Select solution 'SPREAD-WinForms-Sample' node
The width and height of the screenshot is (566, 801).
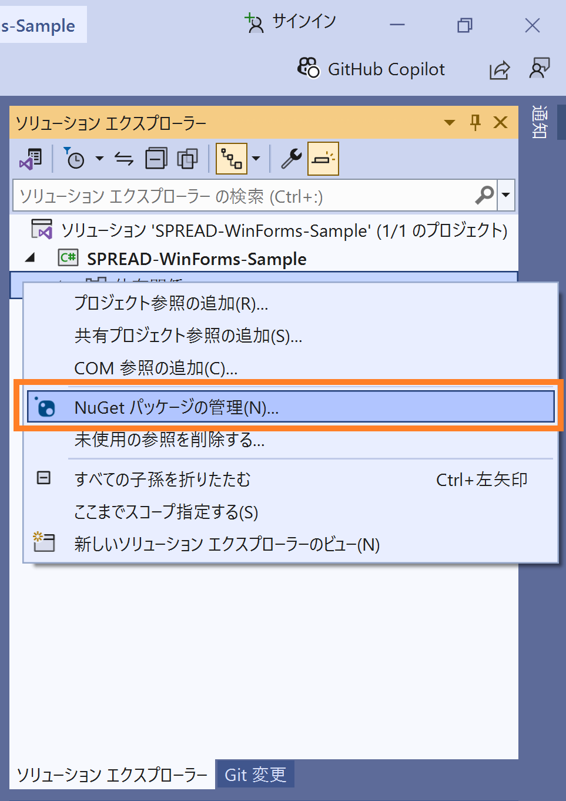click(x=270, y=230)
